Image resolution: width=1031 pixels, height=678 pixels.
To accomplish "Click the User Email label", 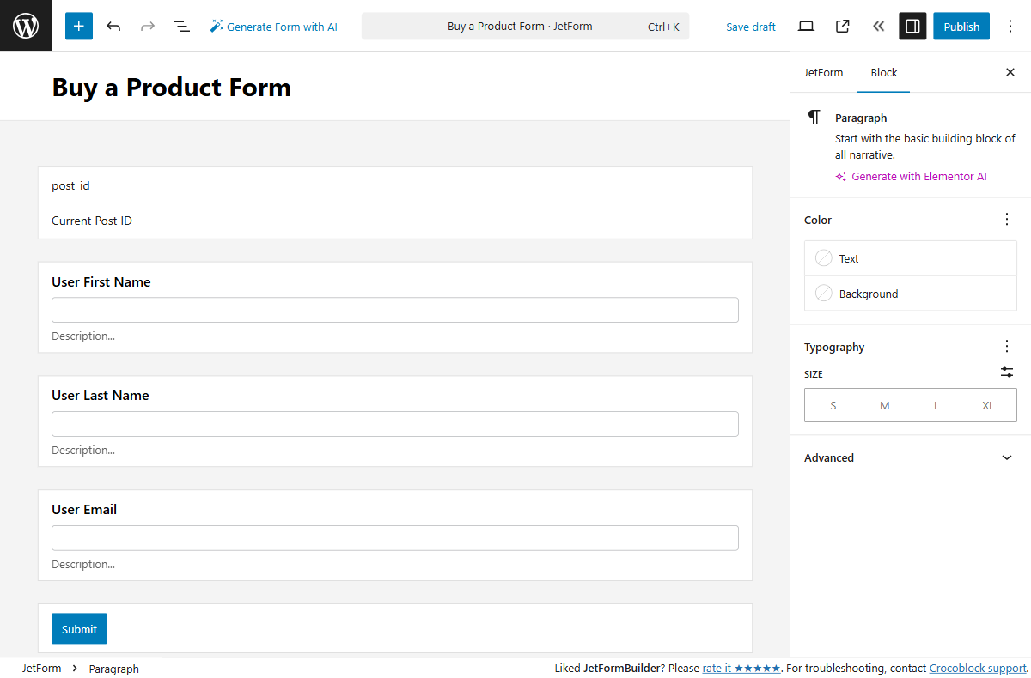I will pyautogui.click(x=84, y=510).
